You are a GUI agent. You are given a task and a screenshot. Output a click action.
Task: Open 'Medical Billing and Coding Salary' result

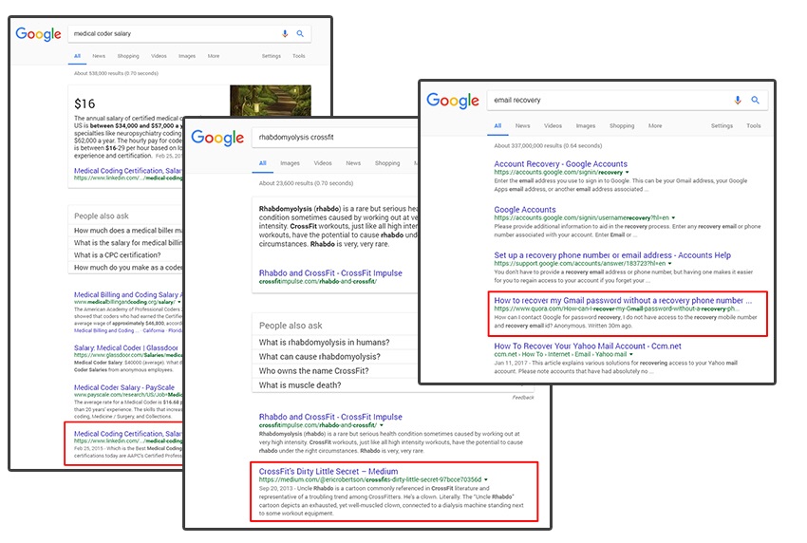[126, 294]
